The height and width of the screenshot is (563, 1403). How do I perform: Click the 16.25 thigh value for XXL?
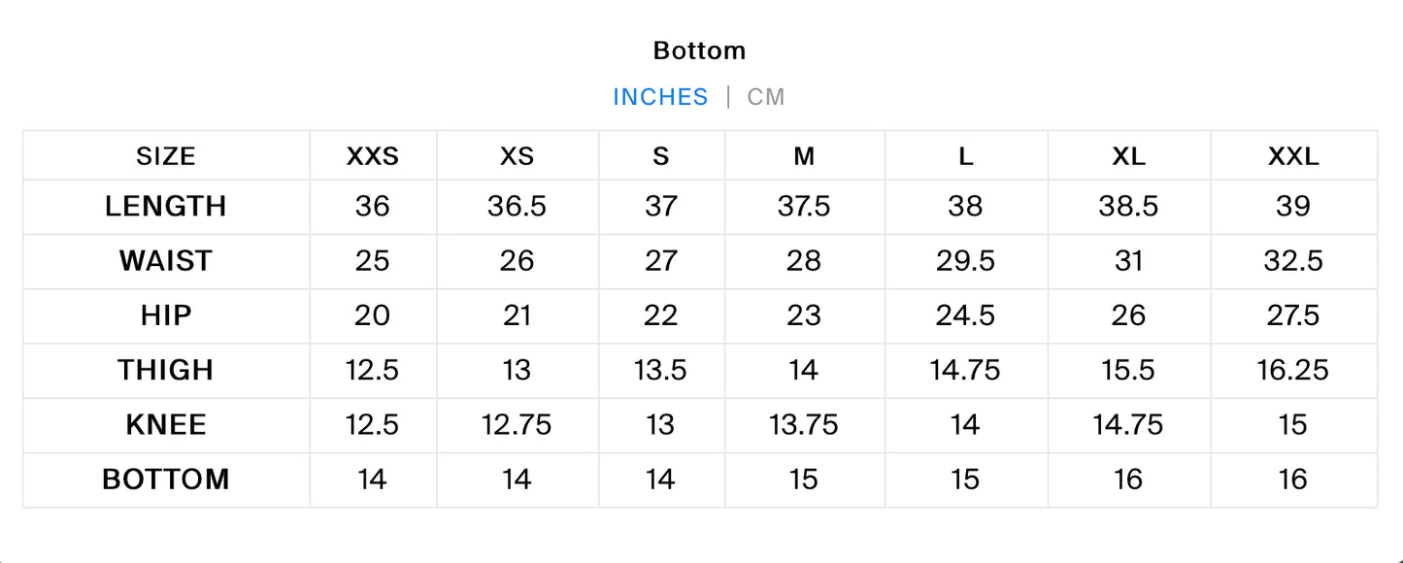pos(1293,370)
